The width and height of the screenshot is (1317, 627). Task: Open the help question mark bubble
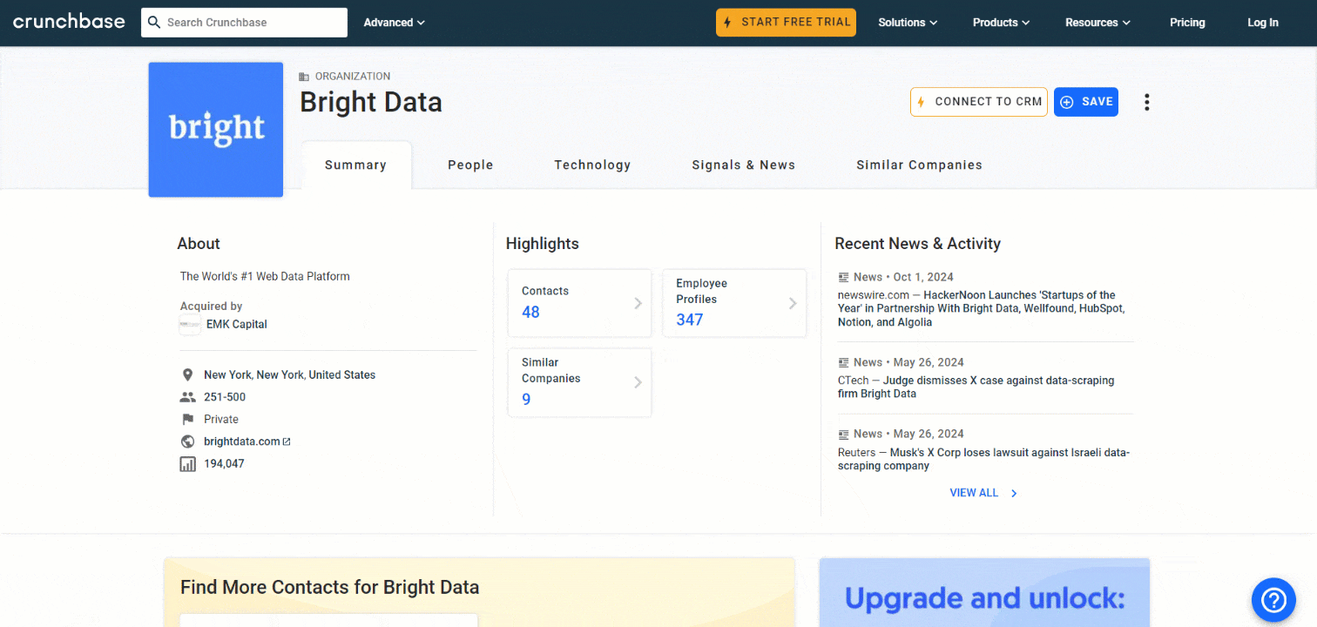(x=1273, y=599)
